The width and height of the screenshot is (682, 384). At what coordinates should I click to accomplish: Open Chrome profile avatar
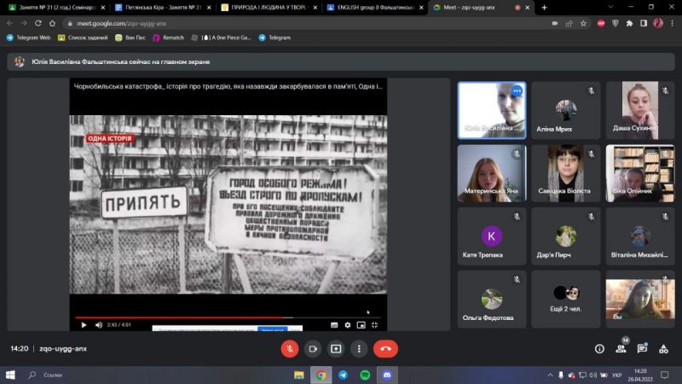658,24
